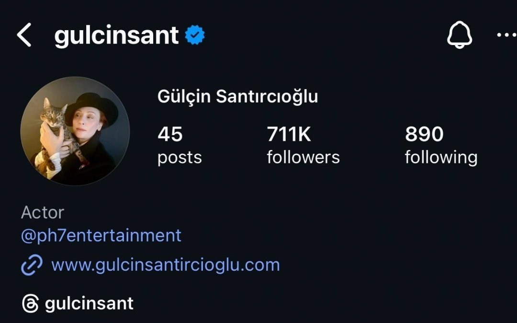Open notification bell settings
The height and width of the screenshot is (323, 517).
[x=460, y=35]
